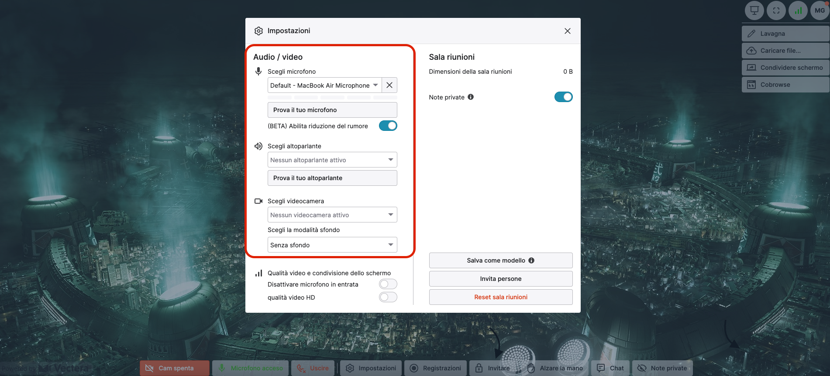830x376 pixels.
Task: Clear the selected microphone with X
Action: tap(389, 85)
